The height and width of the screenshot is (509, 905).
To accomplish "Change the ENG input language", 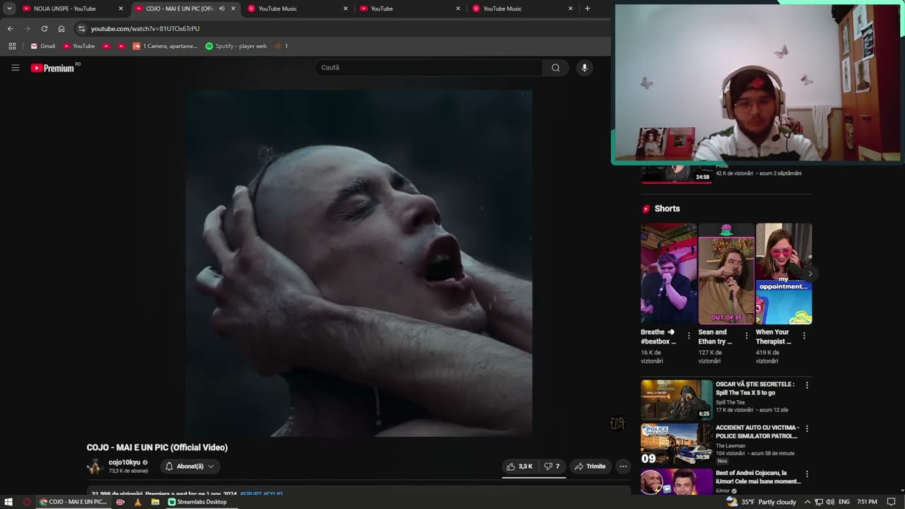I will point(844,502).
